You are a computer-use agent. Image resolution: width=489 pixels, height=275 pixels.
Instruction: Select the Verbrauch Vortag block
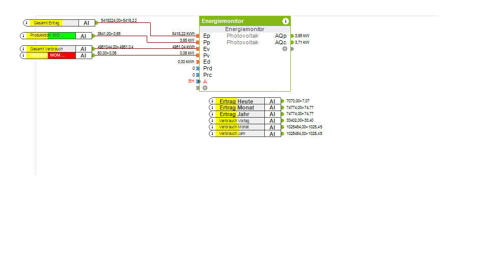245,121
